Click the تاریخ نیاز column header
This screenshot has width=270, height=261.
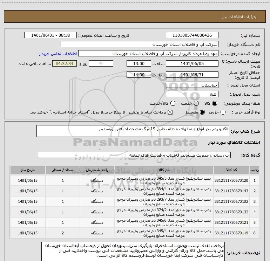click(x=28, y=170)
